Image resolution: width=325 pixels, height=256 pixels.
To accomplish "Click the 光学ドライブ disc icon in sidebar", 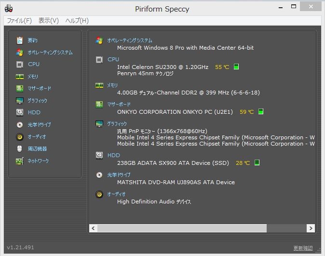I will 19,125.
